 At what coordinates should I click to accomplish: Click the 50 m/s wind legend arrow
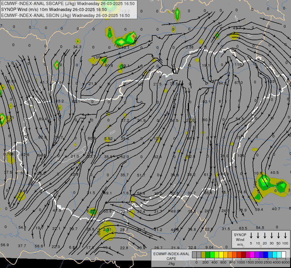click(279, 236)
